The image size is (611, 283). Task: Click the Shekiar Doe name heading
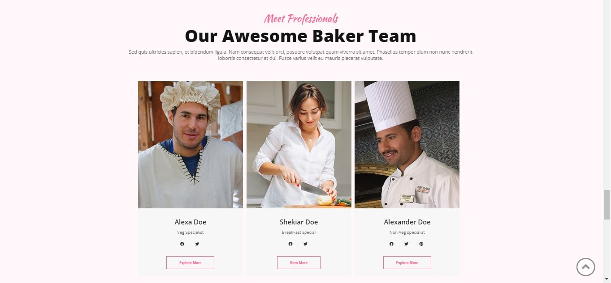tap(299, 222)
